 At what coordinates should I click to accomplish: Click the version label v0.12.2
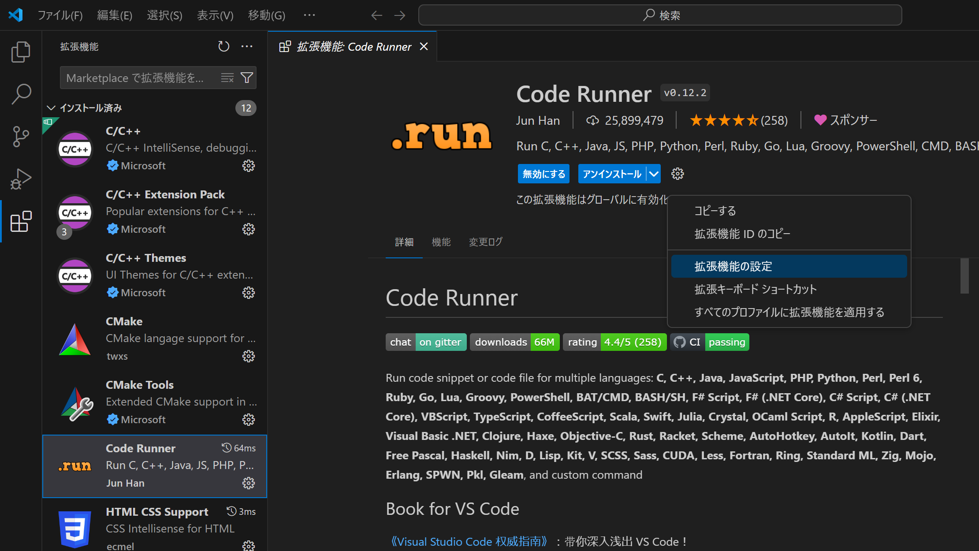click(x=685, y=93)
